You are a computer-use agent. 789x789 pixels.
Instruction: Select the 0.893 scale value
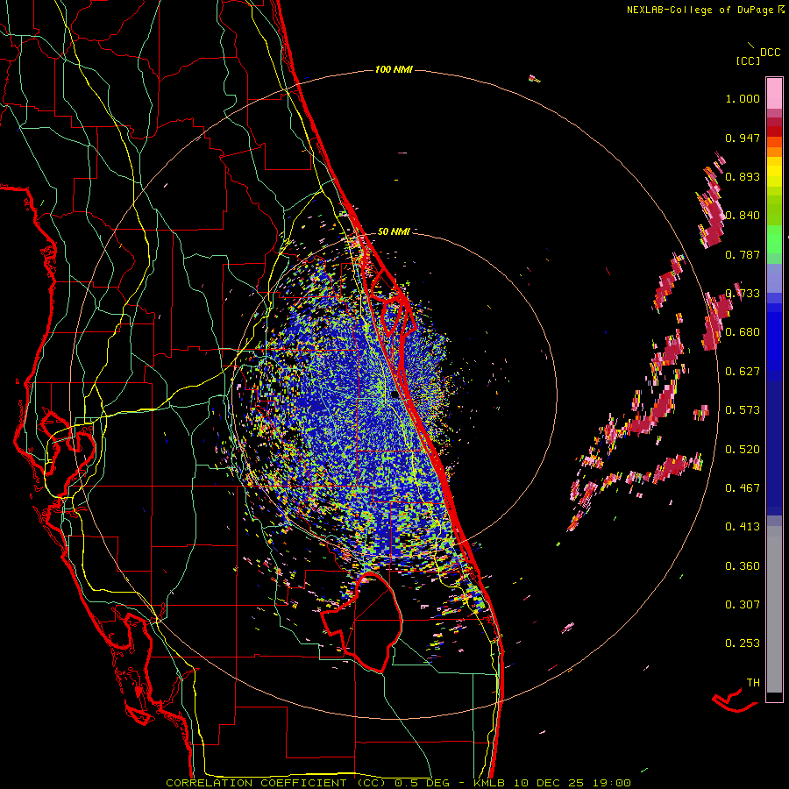click(x=743, y=176)
